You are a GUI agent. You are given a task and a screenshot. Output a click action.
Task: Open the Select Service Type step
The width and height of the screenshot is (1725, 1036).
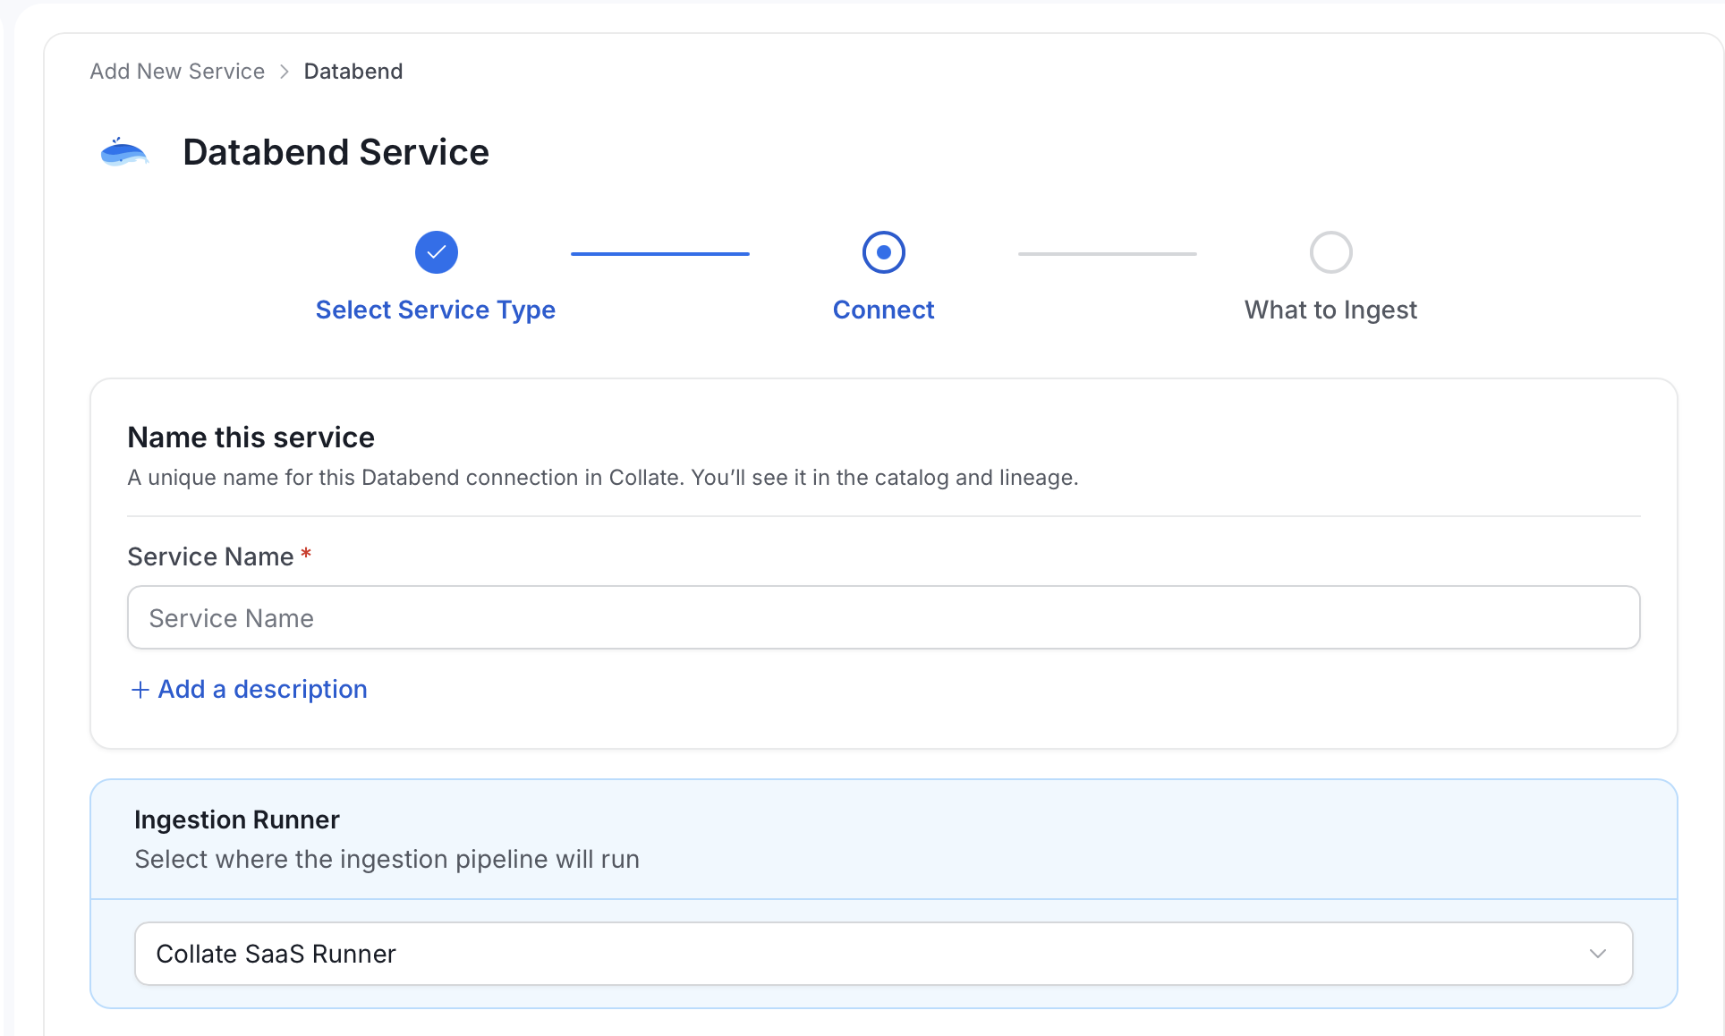click(436, 310)
